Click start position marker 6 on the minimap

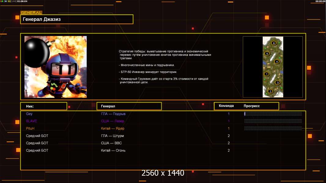point(274,43)
